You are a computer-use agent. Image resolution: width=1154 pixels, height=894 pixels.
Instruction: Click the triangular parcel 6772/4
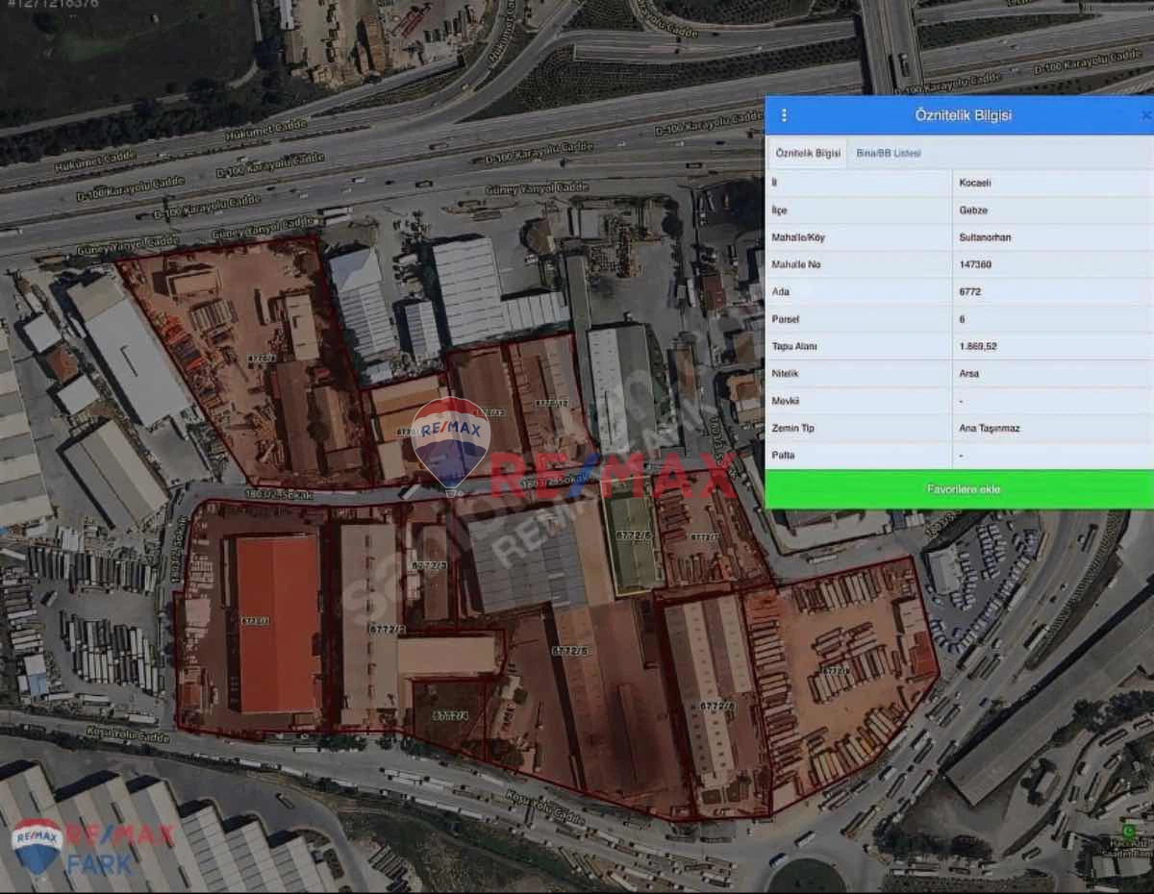click(x=448, y=715)
